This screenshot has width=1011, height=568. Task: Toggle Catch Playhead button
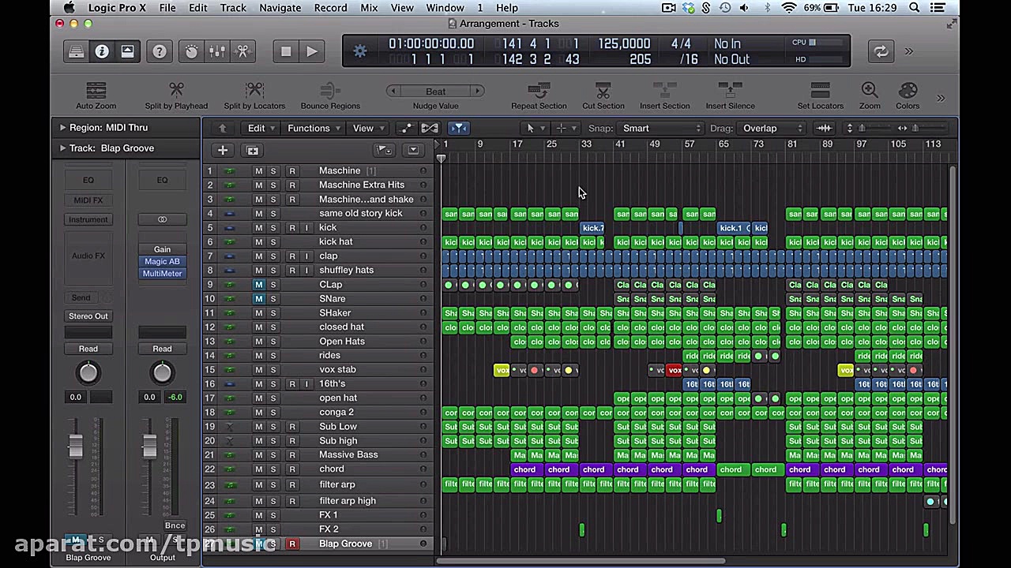point(459,128)
